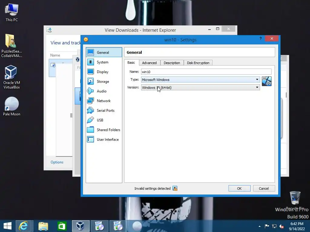Open Internet Explorer from taskbar

pos(23,226)
